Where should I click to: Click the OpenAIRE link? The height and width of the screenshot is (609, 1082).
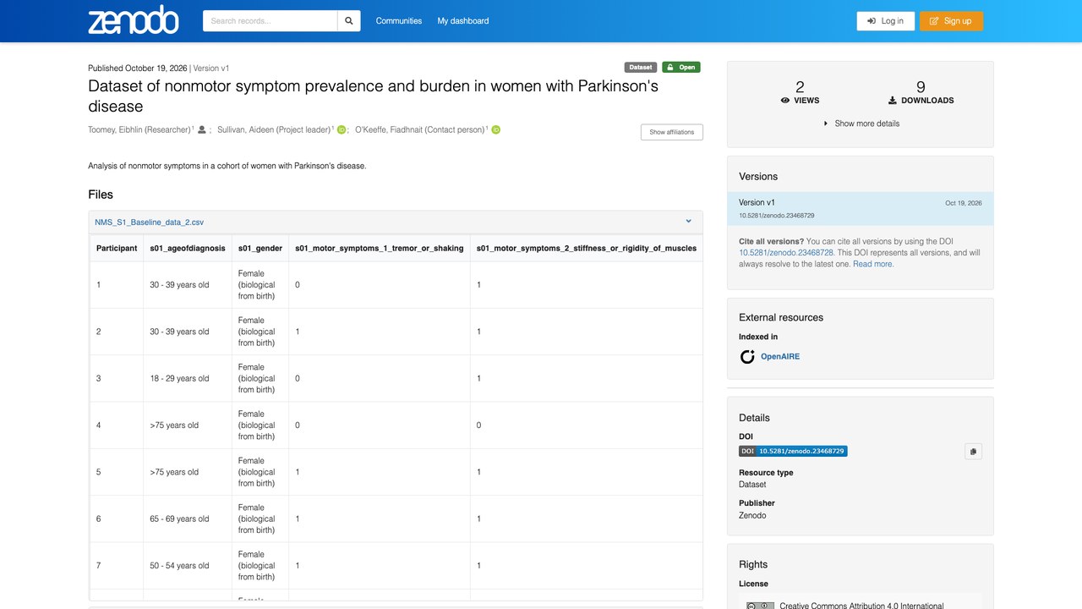click(x=780, y=357)
